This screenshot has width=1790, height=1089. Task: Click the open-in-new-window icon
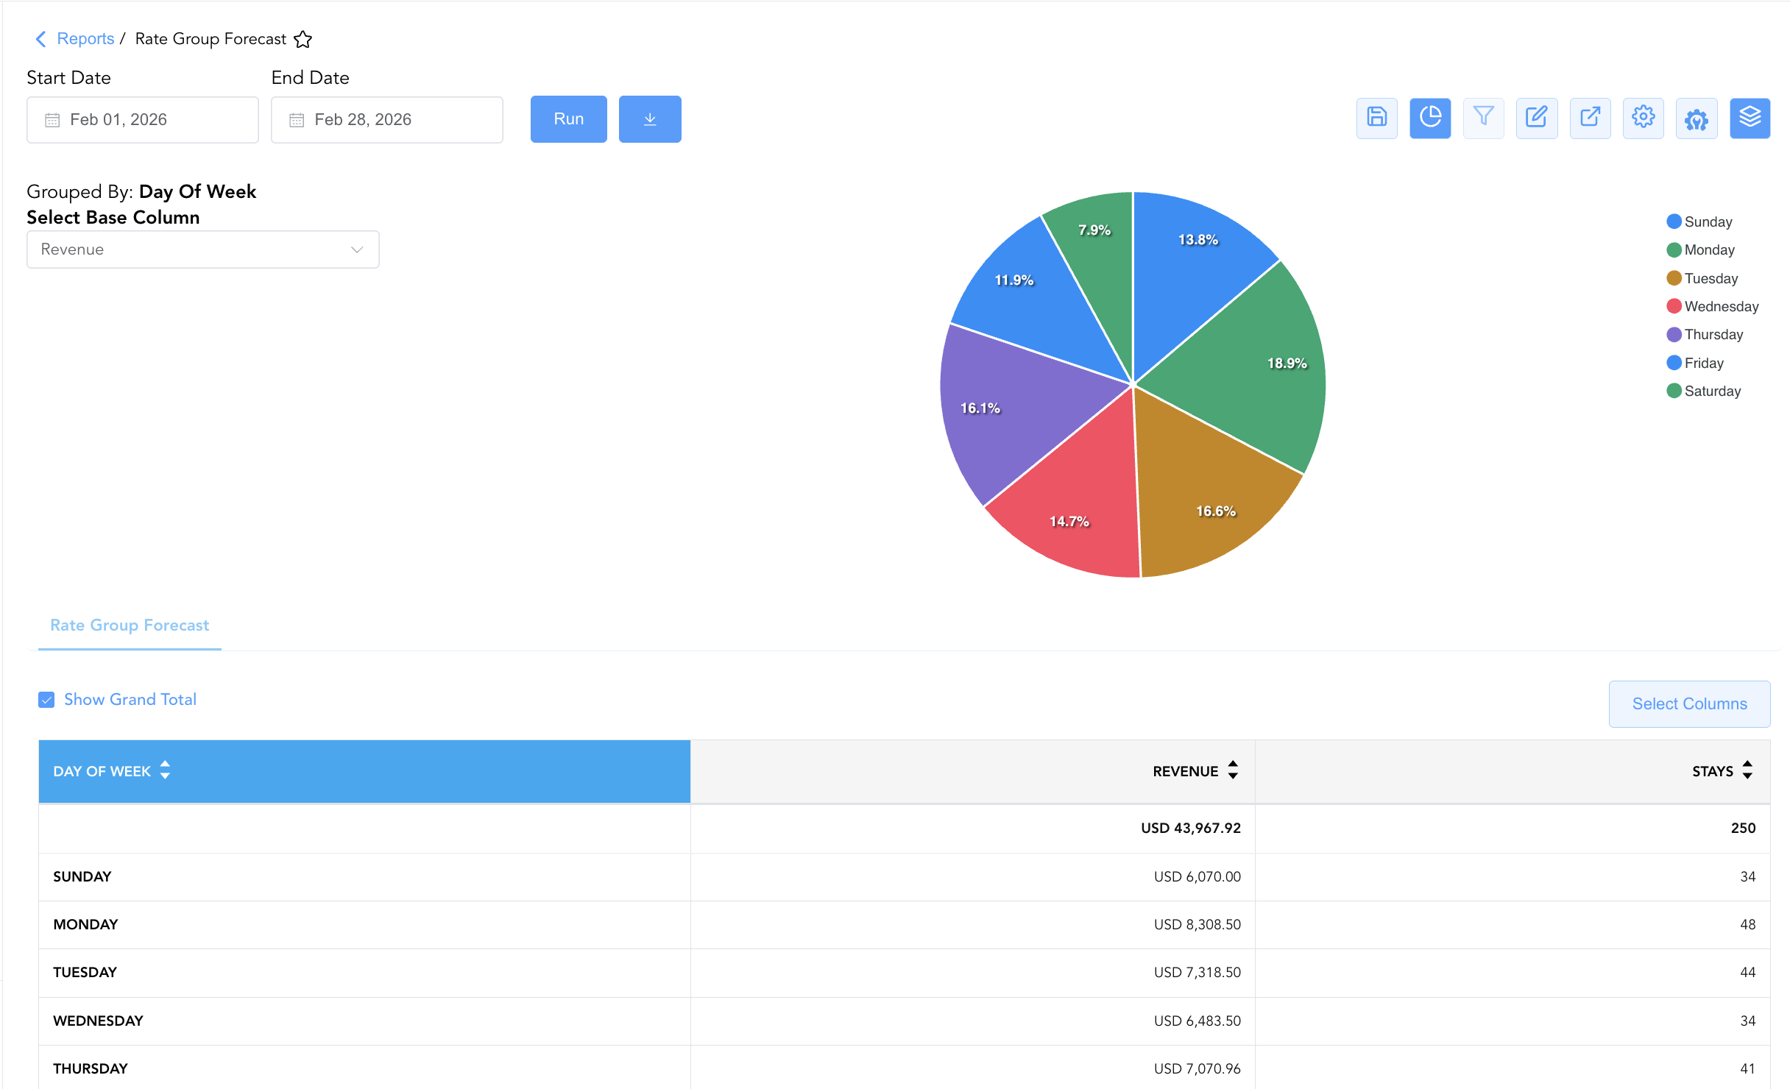point(1590,118)
